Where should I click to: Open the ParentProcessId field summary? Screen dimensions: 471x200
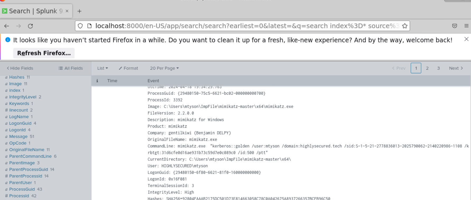[x=26, y=176]
